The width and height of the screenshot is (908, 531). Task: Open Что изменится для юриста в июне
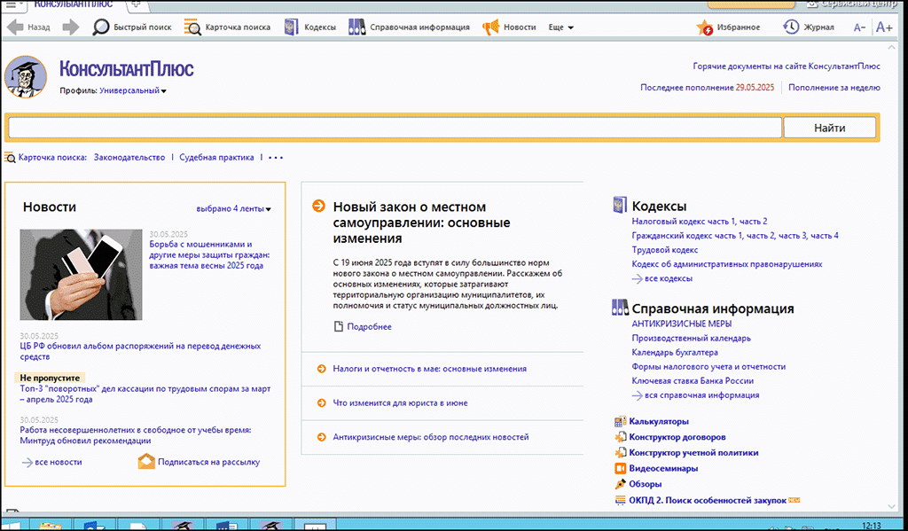click(400, 403)
